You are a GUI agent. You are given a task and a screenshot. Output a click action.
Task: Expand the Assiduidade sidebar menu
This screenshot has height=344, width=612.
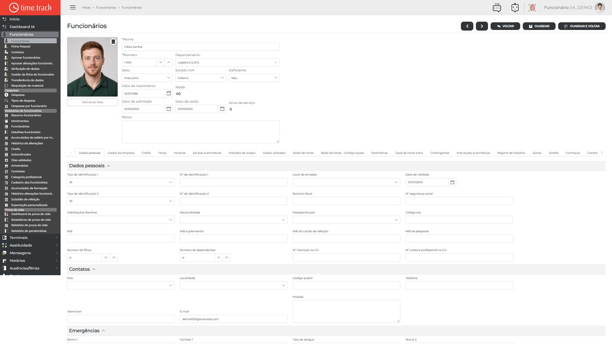point(30,245)
